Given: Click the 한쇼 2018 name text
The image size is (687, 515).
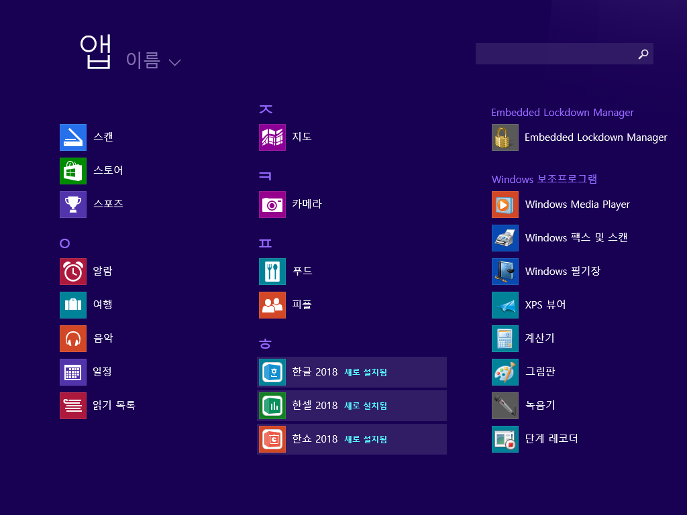Looking at the screenshot, I should coord(315,439).
